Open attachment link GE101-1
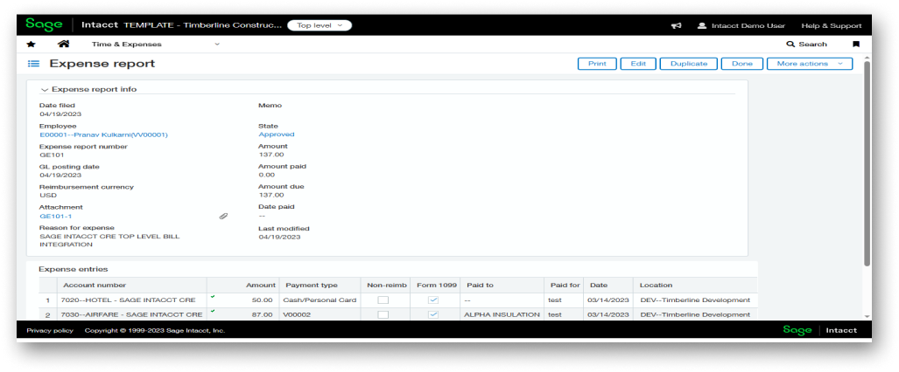 [x=56, y=217]
